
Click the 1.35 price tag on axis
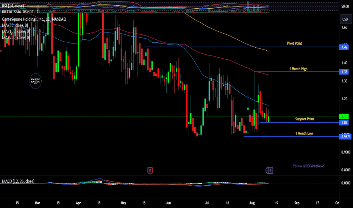344,72
